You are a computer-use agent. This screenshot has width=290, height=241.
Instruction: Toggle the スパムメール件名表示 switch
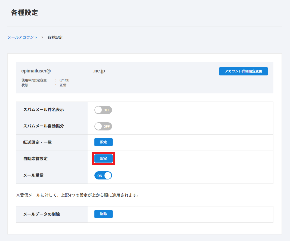point(103,110)
